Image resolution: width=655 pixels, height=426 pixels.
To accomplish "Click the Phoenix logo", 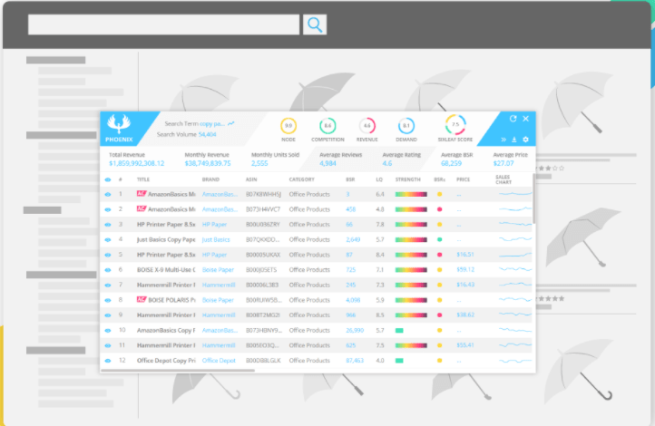I will [x=119, y=129].
